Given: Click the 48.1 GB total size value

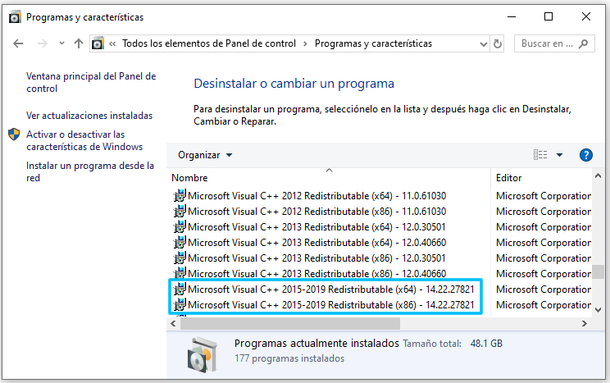Looking at the screenshot, I should coord(486,344).
